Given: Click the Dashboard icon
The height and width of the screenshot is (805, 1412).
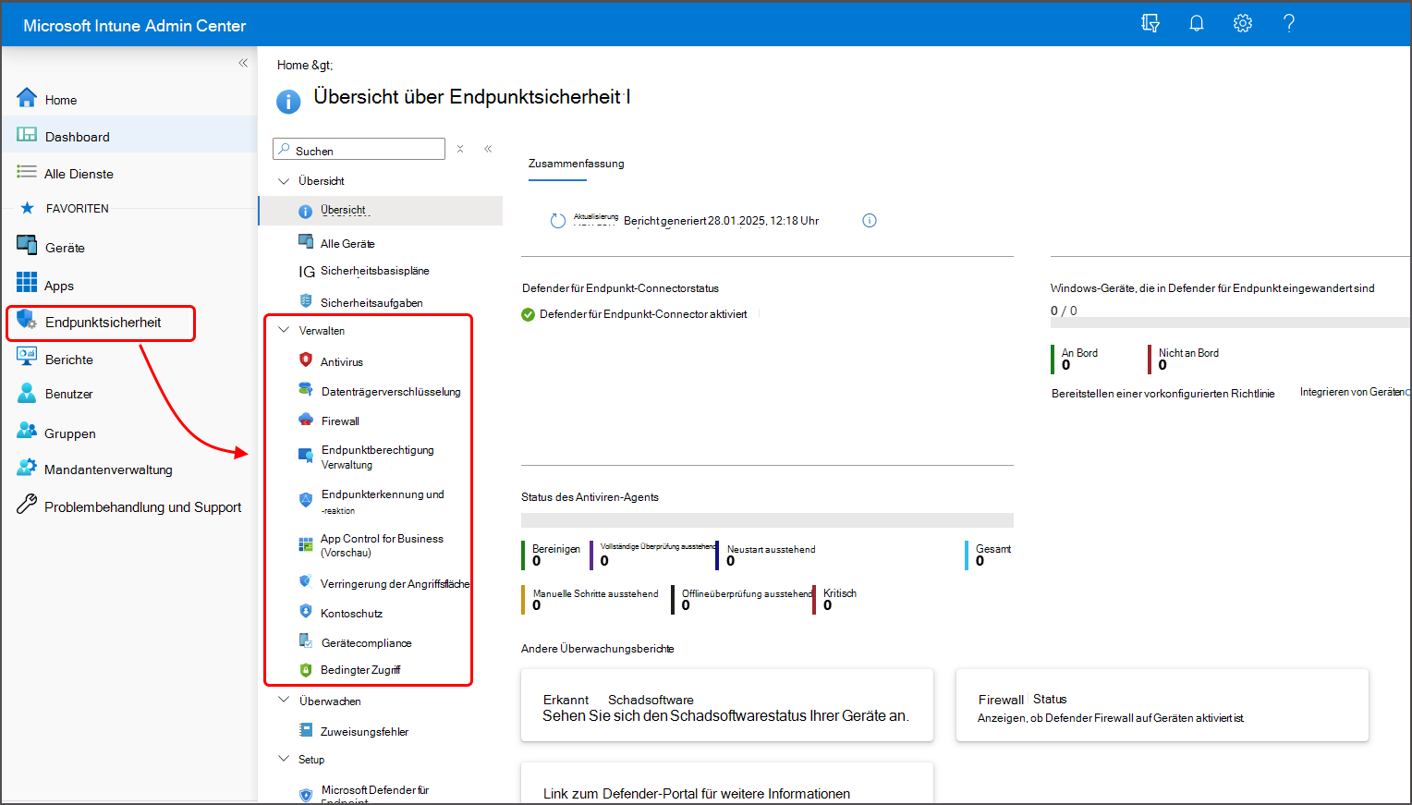Looking at the screenshot, I should pos(27,135).
